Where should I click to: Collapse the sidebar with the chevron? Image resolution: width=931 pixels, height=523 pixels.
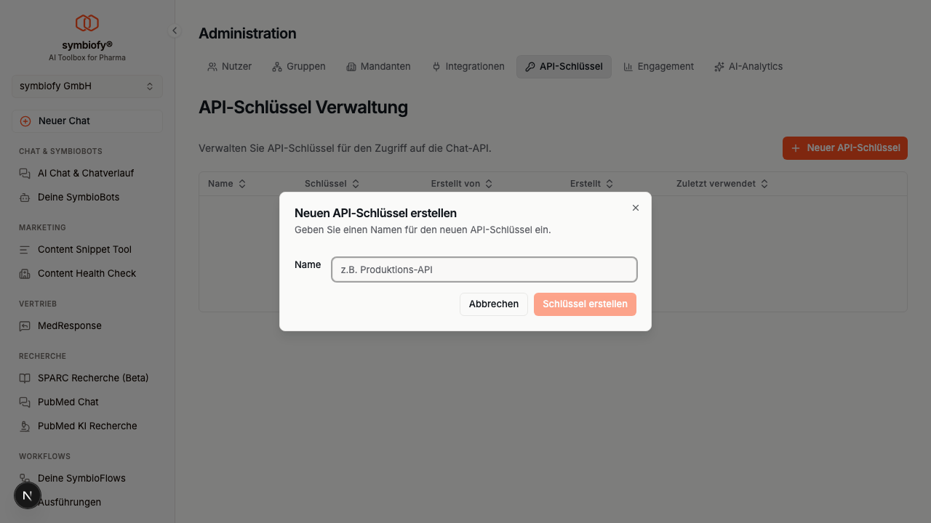(174, 31)
